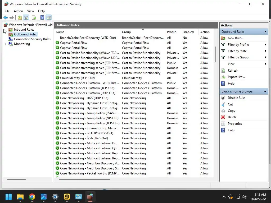This screenshot has height=203, width=271.
Task: Click Help under the Outbound Rules section
Action: tap(231, 84)
